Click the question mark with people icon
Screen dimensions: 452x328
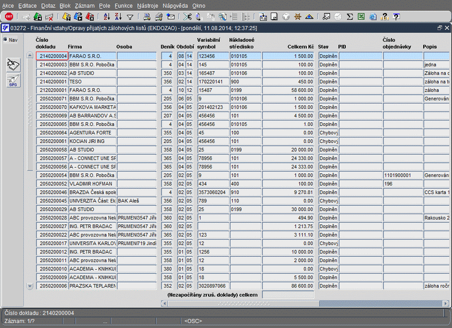tap(385, 17)
